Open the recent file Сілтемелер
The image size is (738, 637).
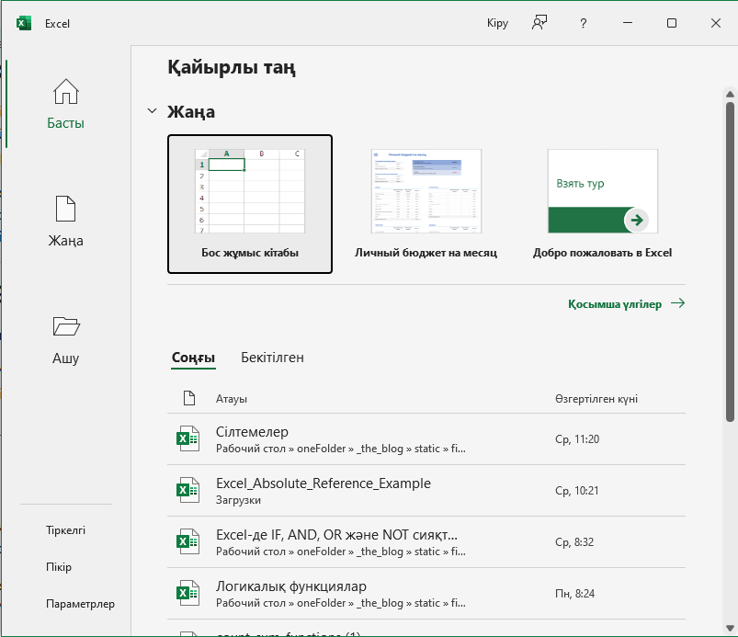(426, 439)
